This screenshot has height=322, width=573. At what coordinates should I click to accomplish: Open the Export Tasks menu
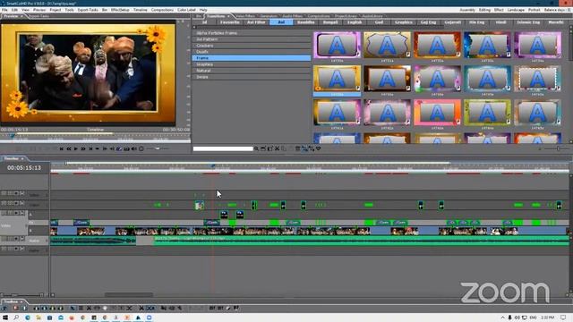click(88, 10)
